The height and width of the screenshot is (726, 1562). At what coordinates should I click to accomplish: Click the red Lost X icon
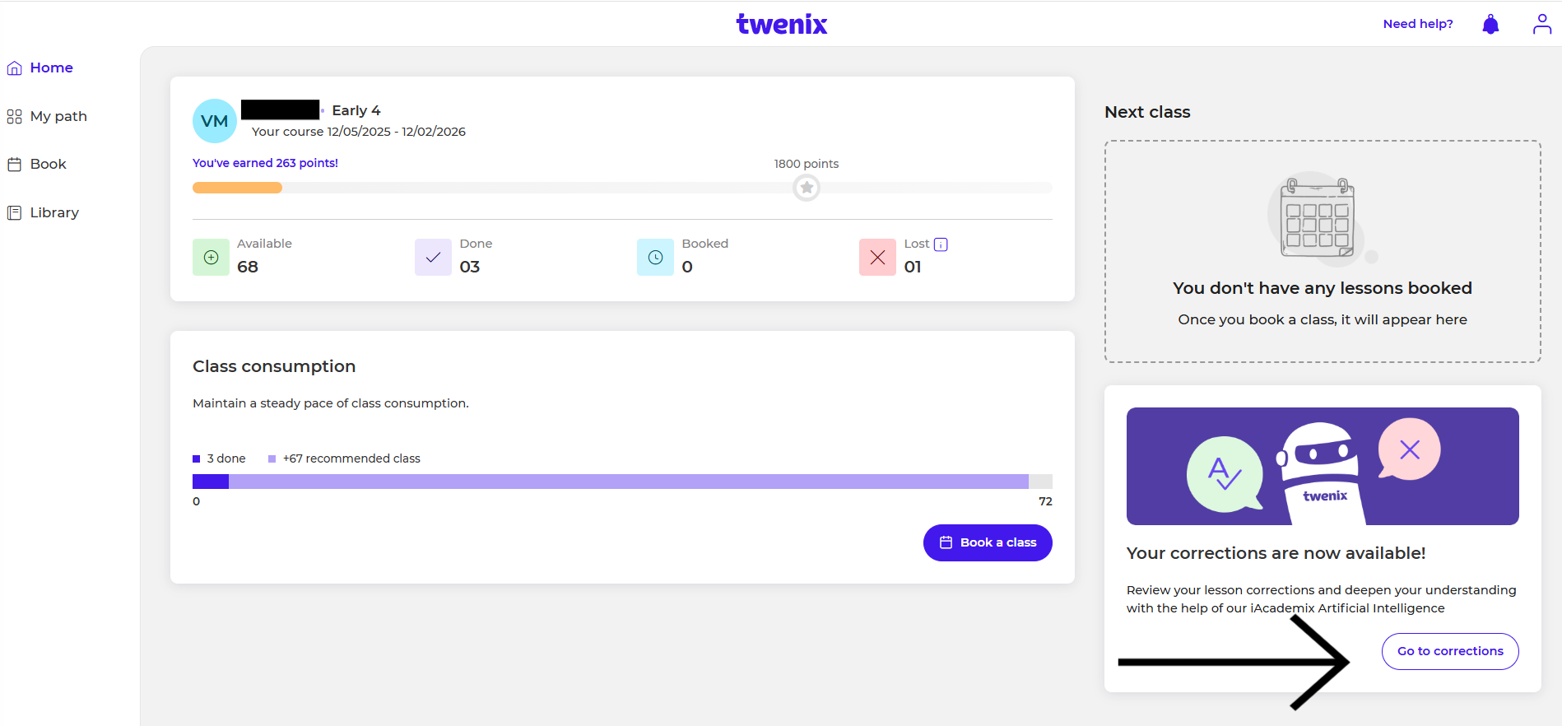(877, 258)
